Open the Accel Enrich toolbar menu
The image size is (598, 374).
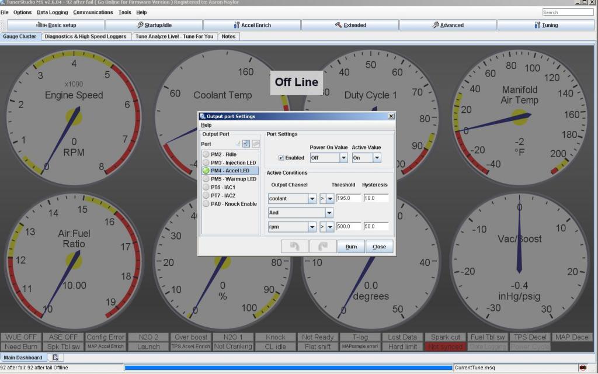click(252, 25)
